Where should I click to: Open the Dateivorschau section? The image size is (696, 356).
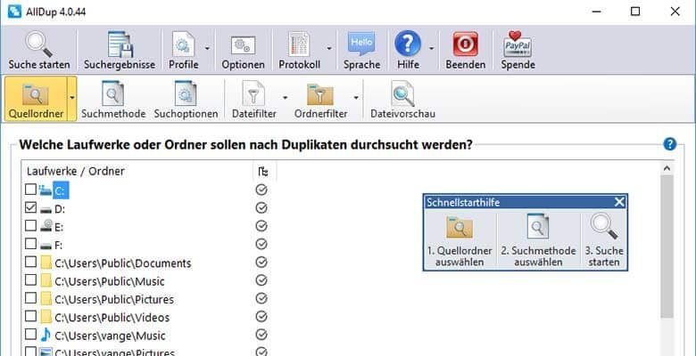click(402, 100)
